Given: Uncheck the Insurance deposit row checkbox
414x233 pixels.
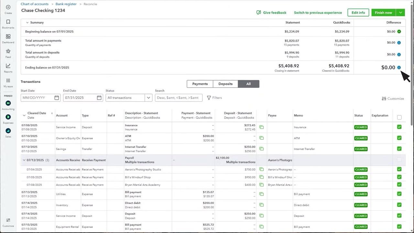Looking at the screenshot, I should pyautogui.click(x=399, y=127).
